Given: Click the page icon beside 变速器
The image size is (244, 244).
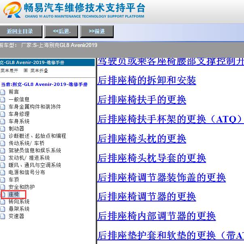Looking at the screenshot, I should [2, 216].
